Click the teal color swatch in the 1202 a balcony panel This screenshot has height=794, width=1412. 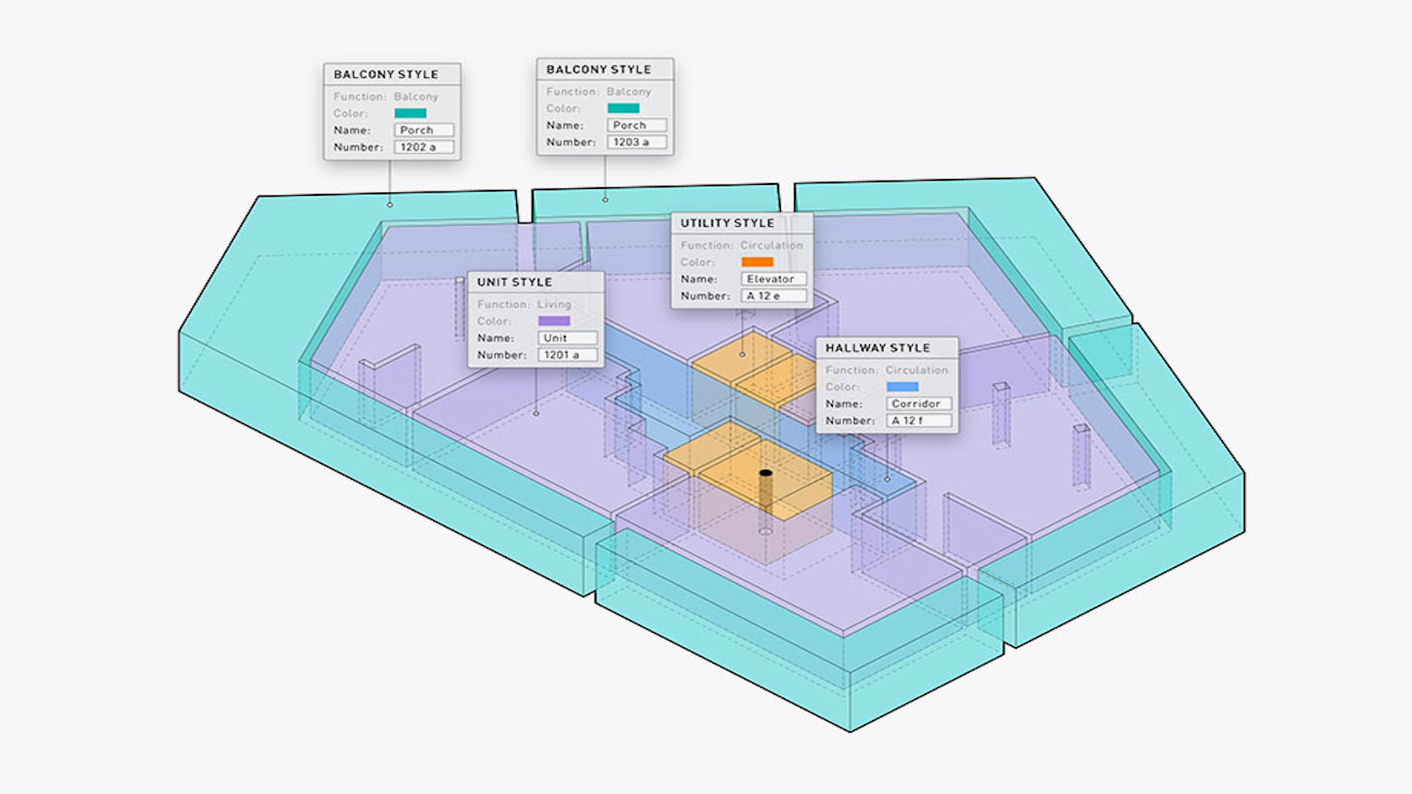click(410, 113)
